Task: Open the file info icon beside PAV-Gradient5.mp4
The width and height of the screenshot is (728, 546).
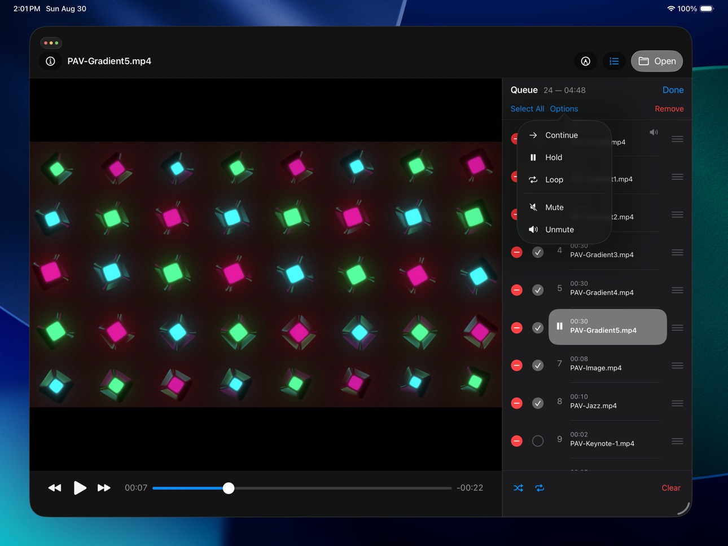Action: 50,61
